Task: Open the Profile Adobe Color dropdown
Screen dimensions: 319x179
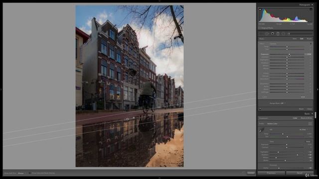Action: (x=273, y=123)
